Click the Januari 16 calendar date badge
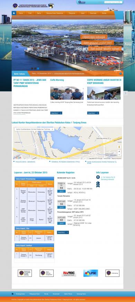This screenshot has height=302, width=135. 61,204
